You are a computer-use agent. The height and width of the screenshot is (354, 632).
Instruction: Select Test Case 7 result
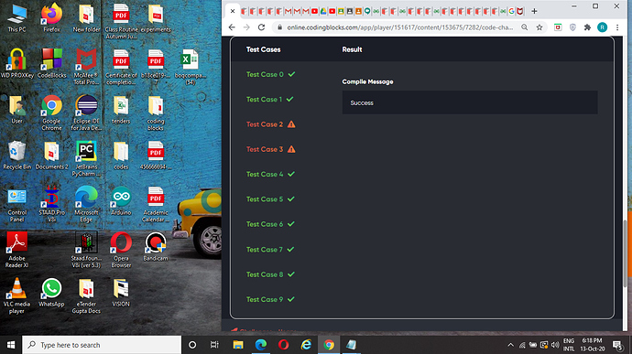point(270,250)
